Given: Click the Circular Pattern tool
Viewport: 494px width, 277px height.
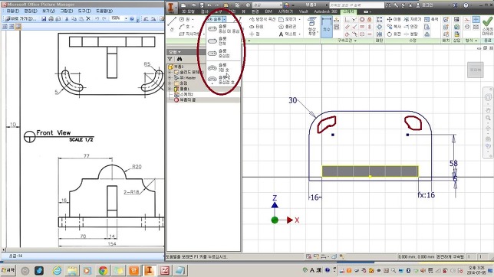Looking at the screenshot, I should point(379,27).
